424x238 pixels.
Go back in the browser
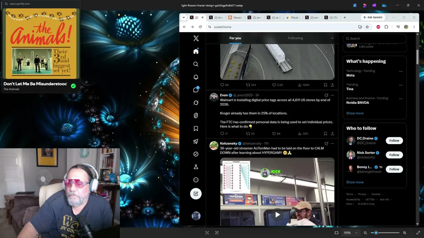coord(184,27)
